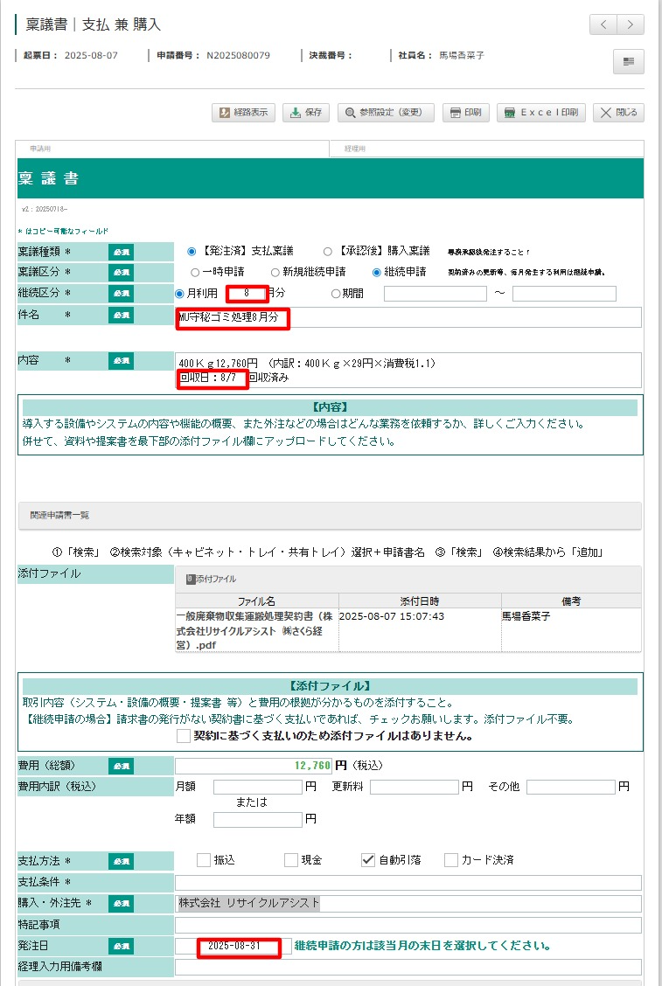Check 契約に基づく支払い no-attachment box

click(x=183, y=737)
